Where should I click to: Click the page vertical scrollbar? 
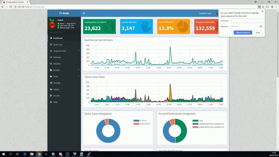pyautogui.click(x=278, y=44)
